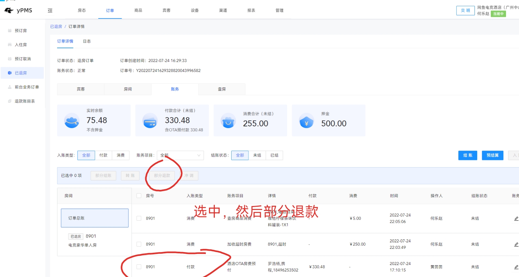Open 商品 in top navigation
Screen dimensions: 519x277
138,10
